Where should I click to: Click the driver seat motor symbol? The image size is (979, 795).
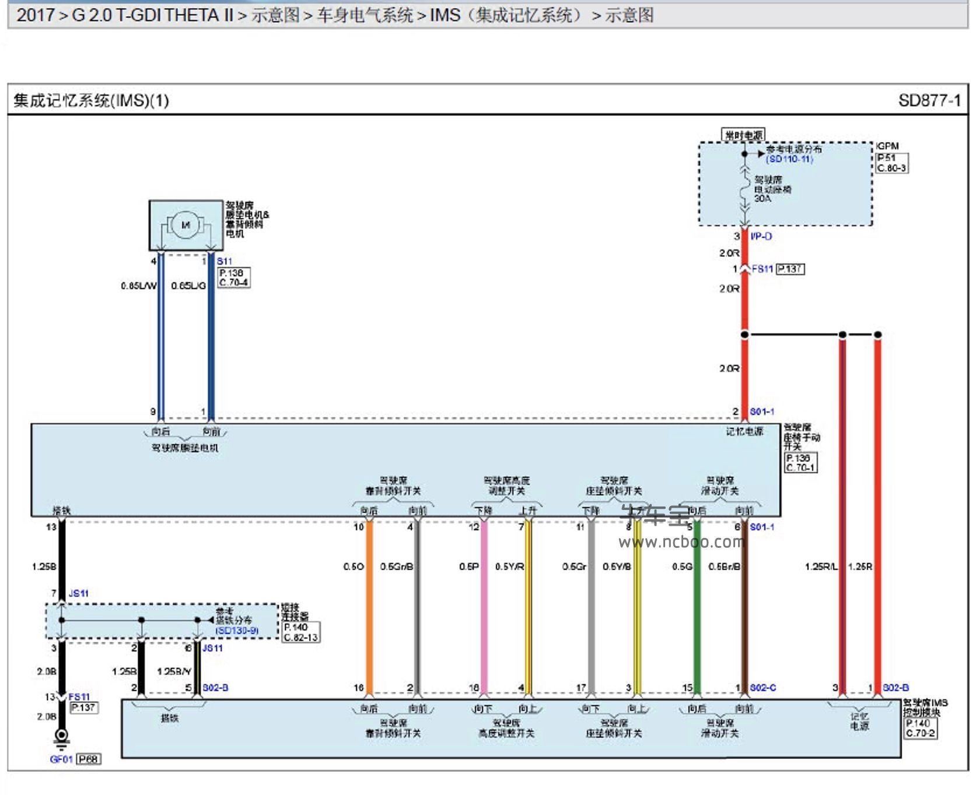pos(186,226)
